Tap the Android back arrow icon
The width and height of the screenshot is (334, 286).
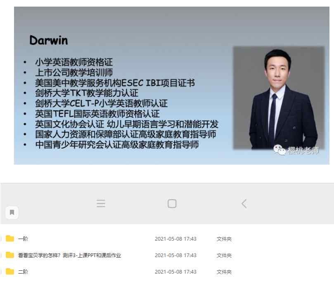click(x=244, y=204)
